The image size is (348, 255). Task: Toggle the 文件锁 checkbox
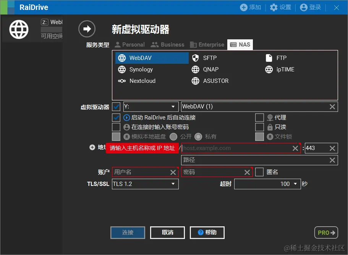click(259, 137)
